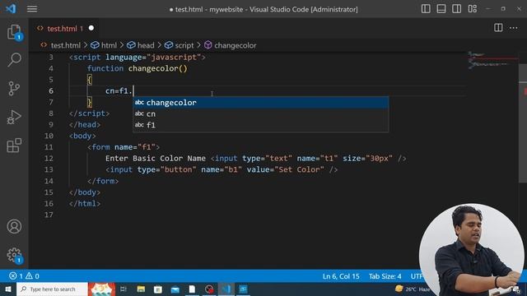Open Customize Layout button in title bar
This screenshot has width=527, height=296.
tap(472, 9)
